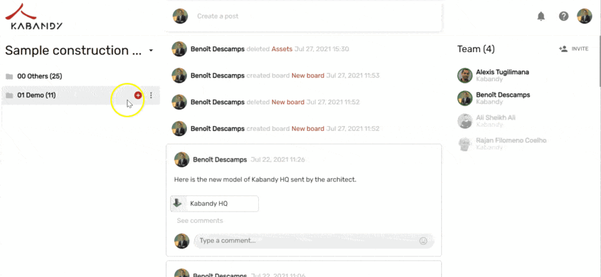Open the help question mark icon

click(563, 16)
